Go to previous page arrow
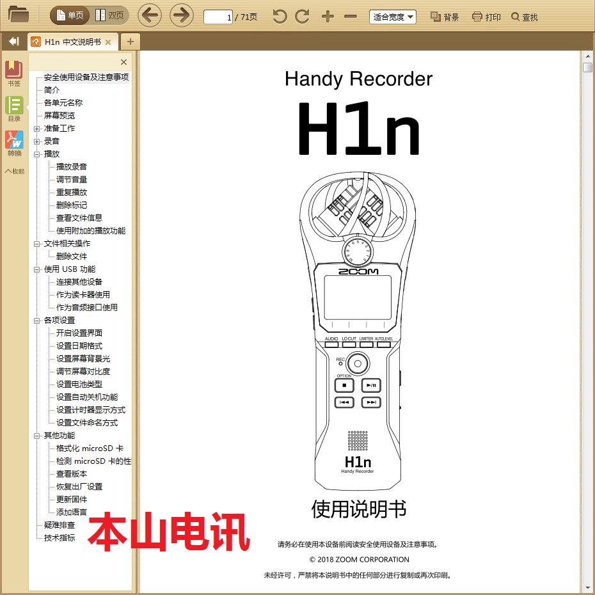This screenshot has height=595, width=595. pos(150,15)
